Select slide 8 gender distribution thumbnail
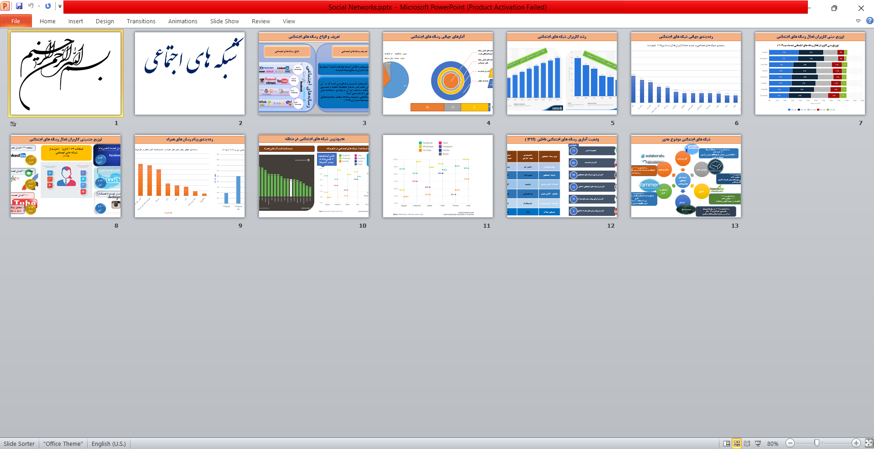This screenshot has height=449, width=874. tap(66, 176)
